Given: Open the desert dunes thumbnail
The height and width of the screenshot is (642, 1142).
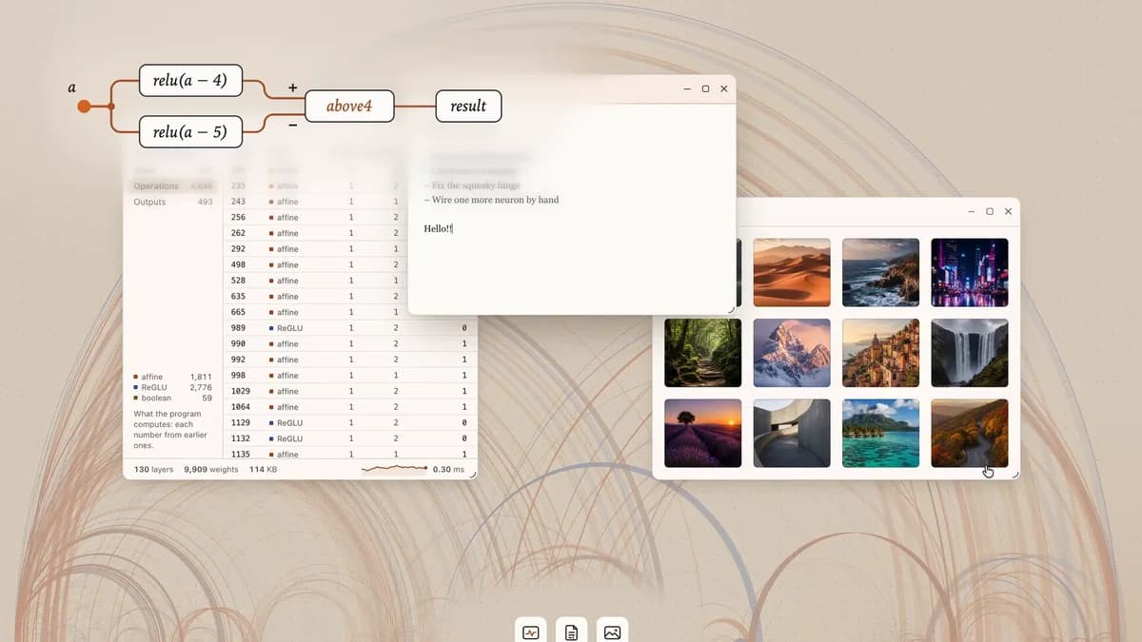Looking at the screenshot, I should pyautogui.click(x=792, y=272).
